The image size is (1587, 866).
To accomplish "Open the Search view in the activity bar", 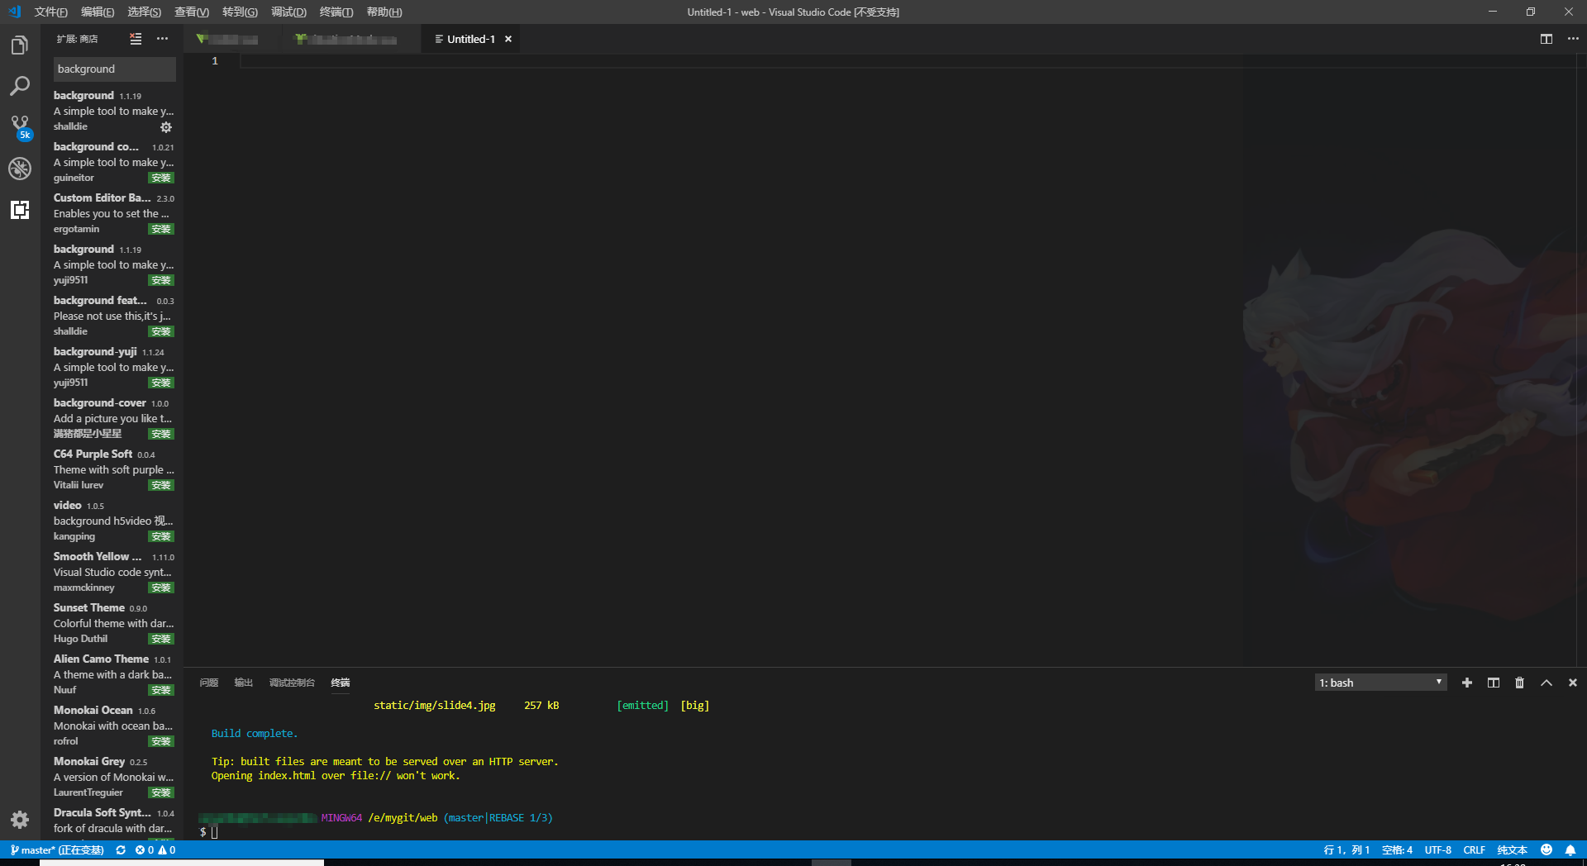I will [x=20, y=86].
